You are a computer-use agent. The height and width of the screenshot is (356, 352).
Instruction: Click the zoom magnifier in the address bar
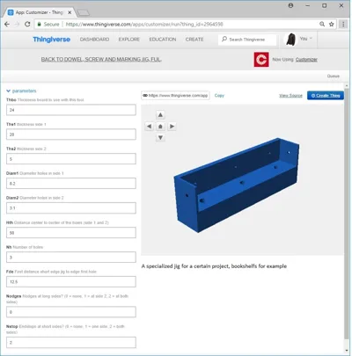[322, 25]
